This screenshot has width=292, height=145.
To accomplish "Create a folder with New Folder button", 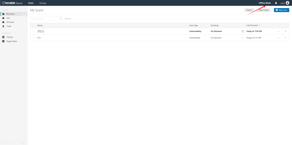I will point(264,10).
